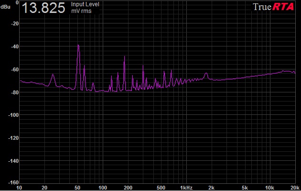Click the spectrum peak just below 200 Hz
301x191 pixels.
coord(124,56)
